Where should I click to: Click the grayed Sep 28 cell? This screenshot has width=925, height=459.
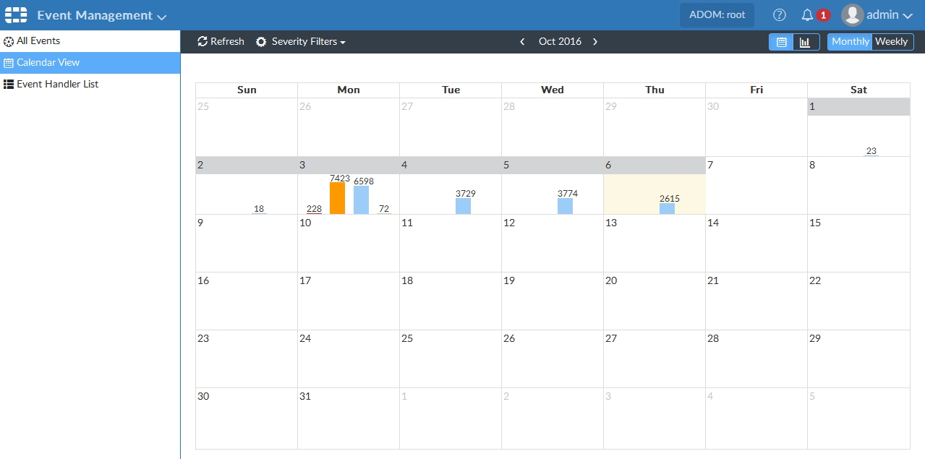553,127
